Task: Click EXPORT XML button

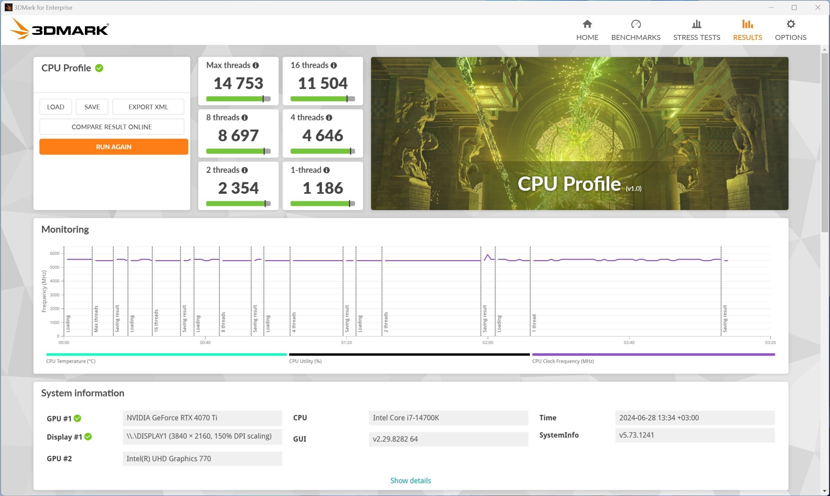Action: pyautogui.click(x=148, y=107)
